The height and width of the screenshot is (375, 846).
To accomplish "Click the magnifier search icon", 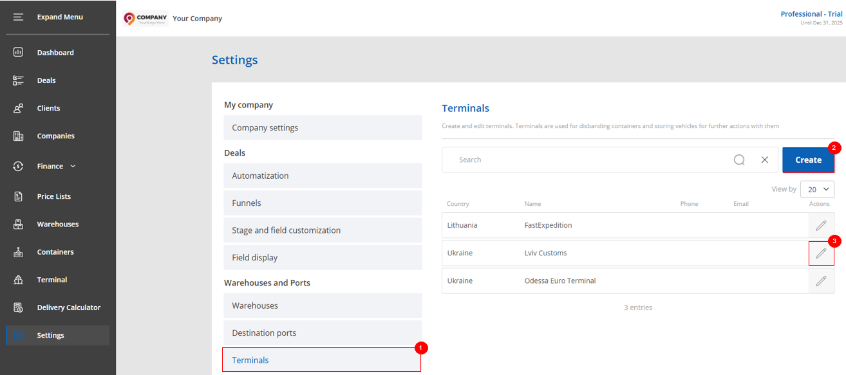I will coord(739,160).
